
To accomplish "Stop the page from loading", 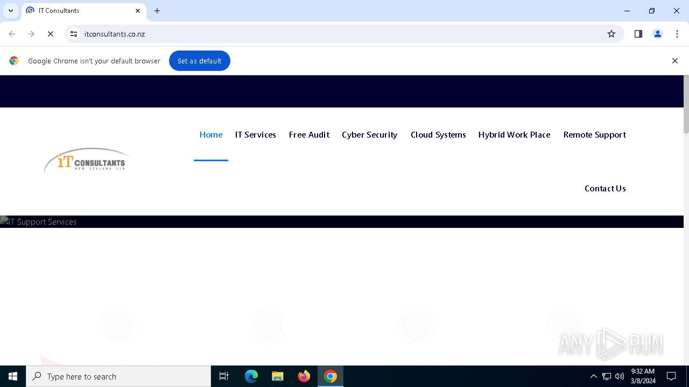I will (51, 34).
